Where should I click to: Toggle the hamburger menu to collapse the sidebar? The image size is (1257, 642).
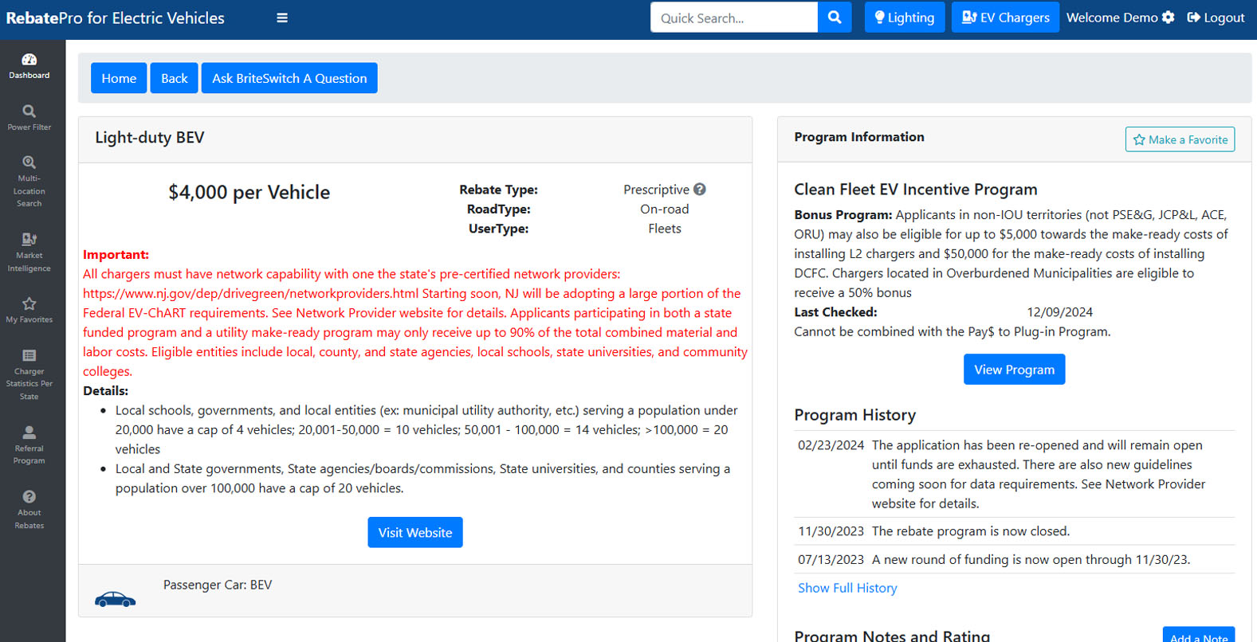point(282,18)
